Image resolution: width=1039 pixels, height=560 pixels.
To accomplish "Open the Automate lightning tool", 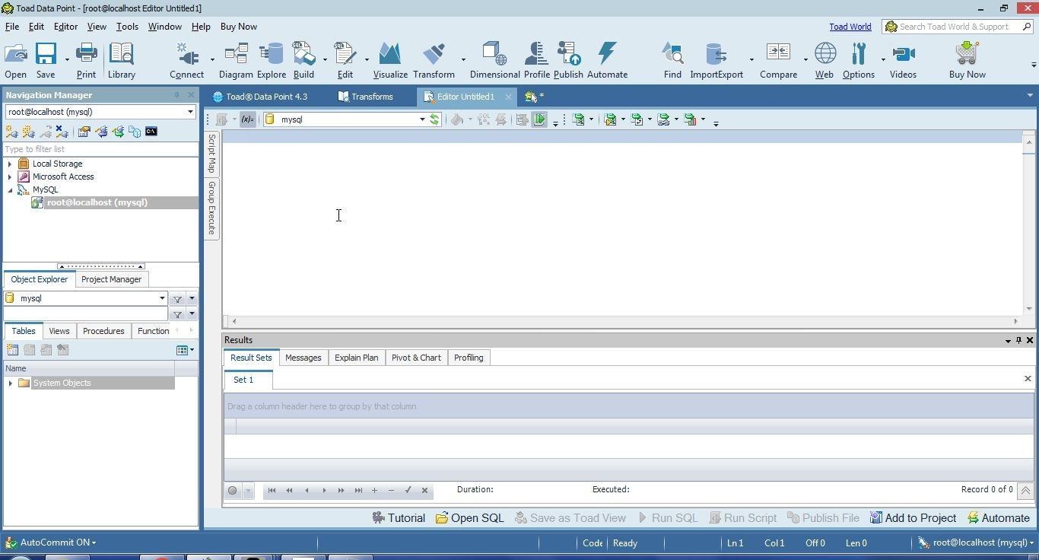I will click(x=607, y=60).
